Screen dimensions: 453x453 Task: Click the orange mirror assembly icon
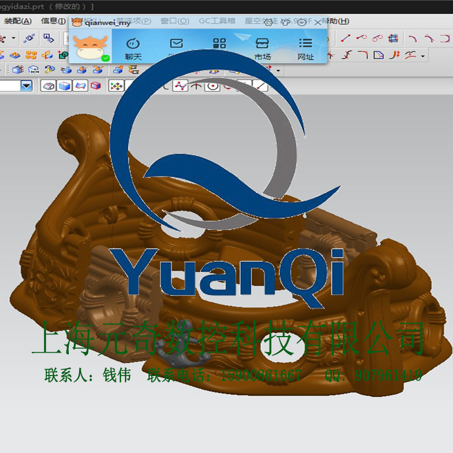pyautogui.click(x=47, y=55)
